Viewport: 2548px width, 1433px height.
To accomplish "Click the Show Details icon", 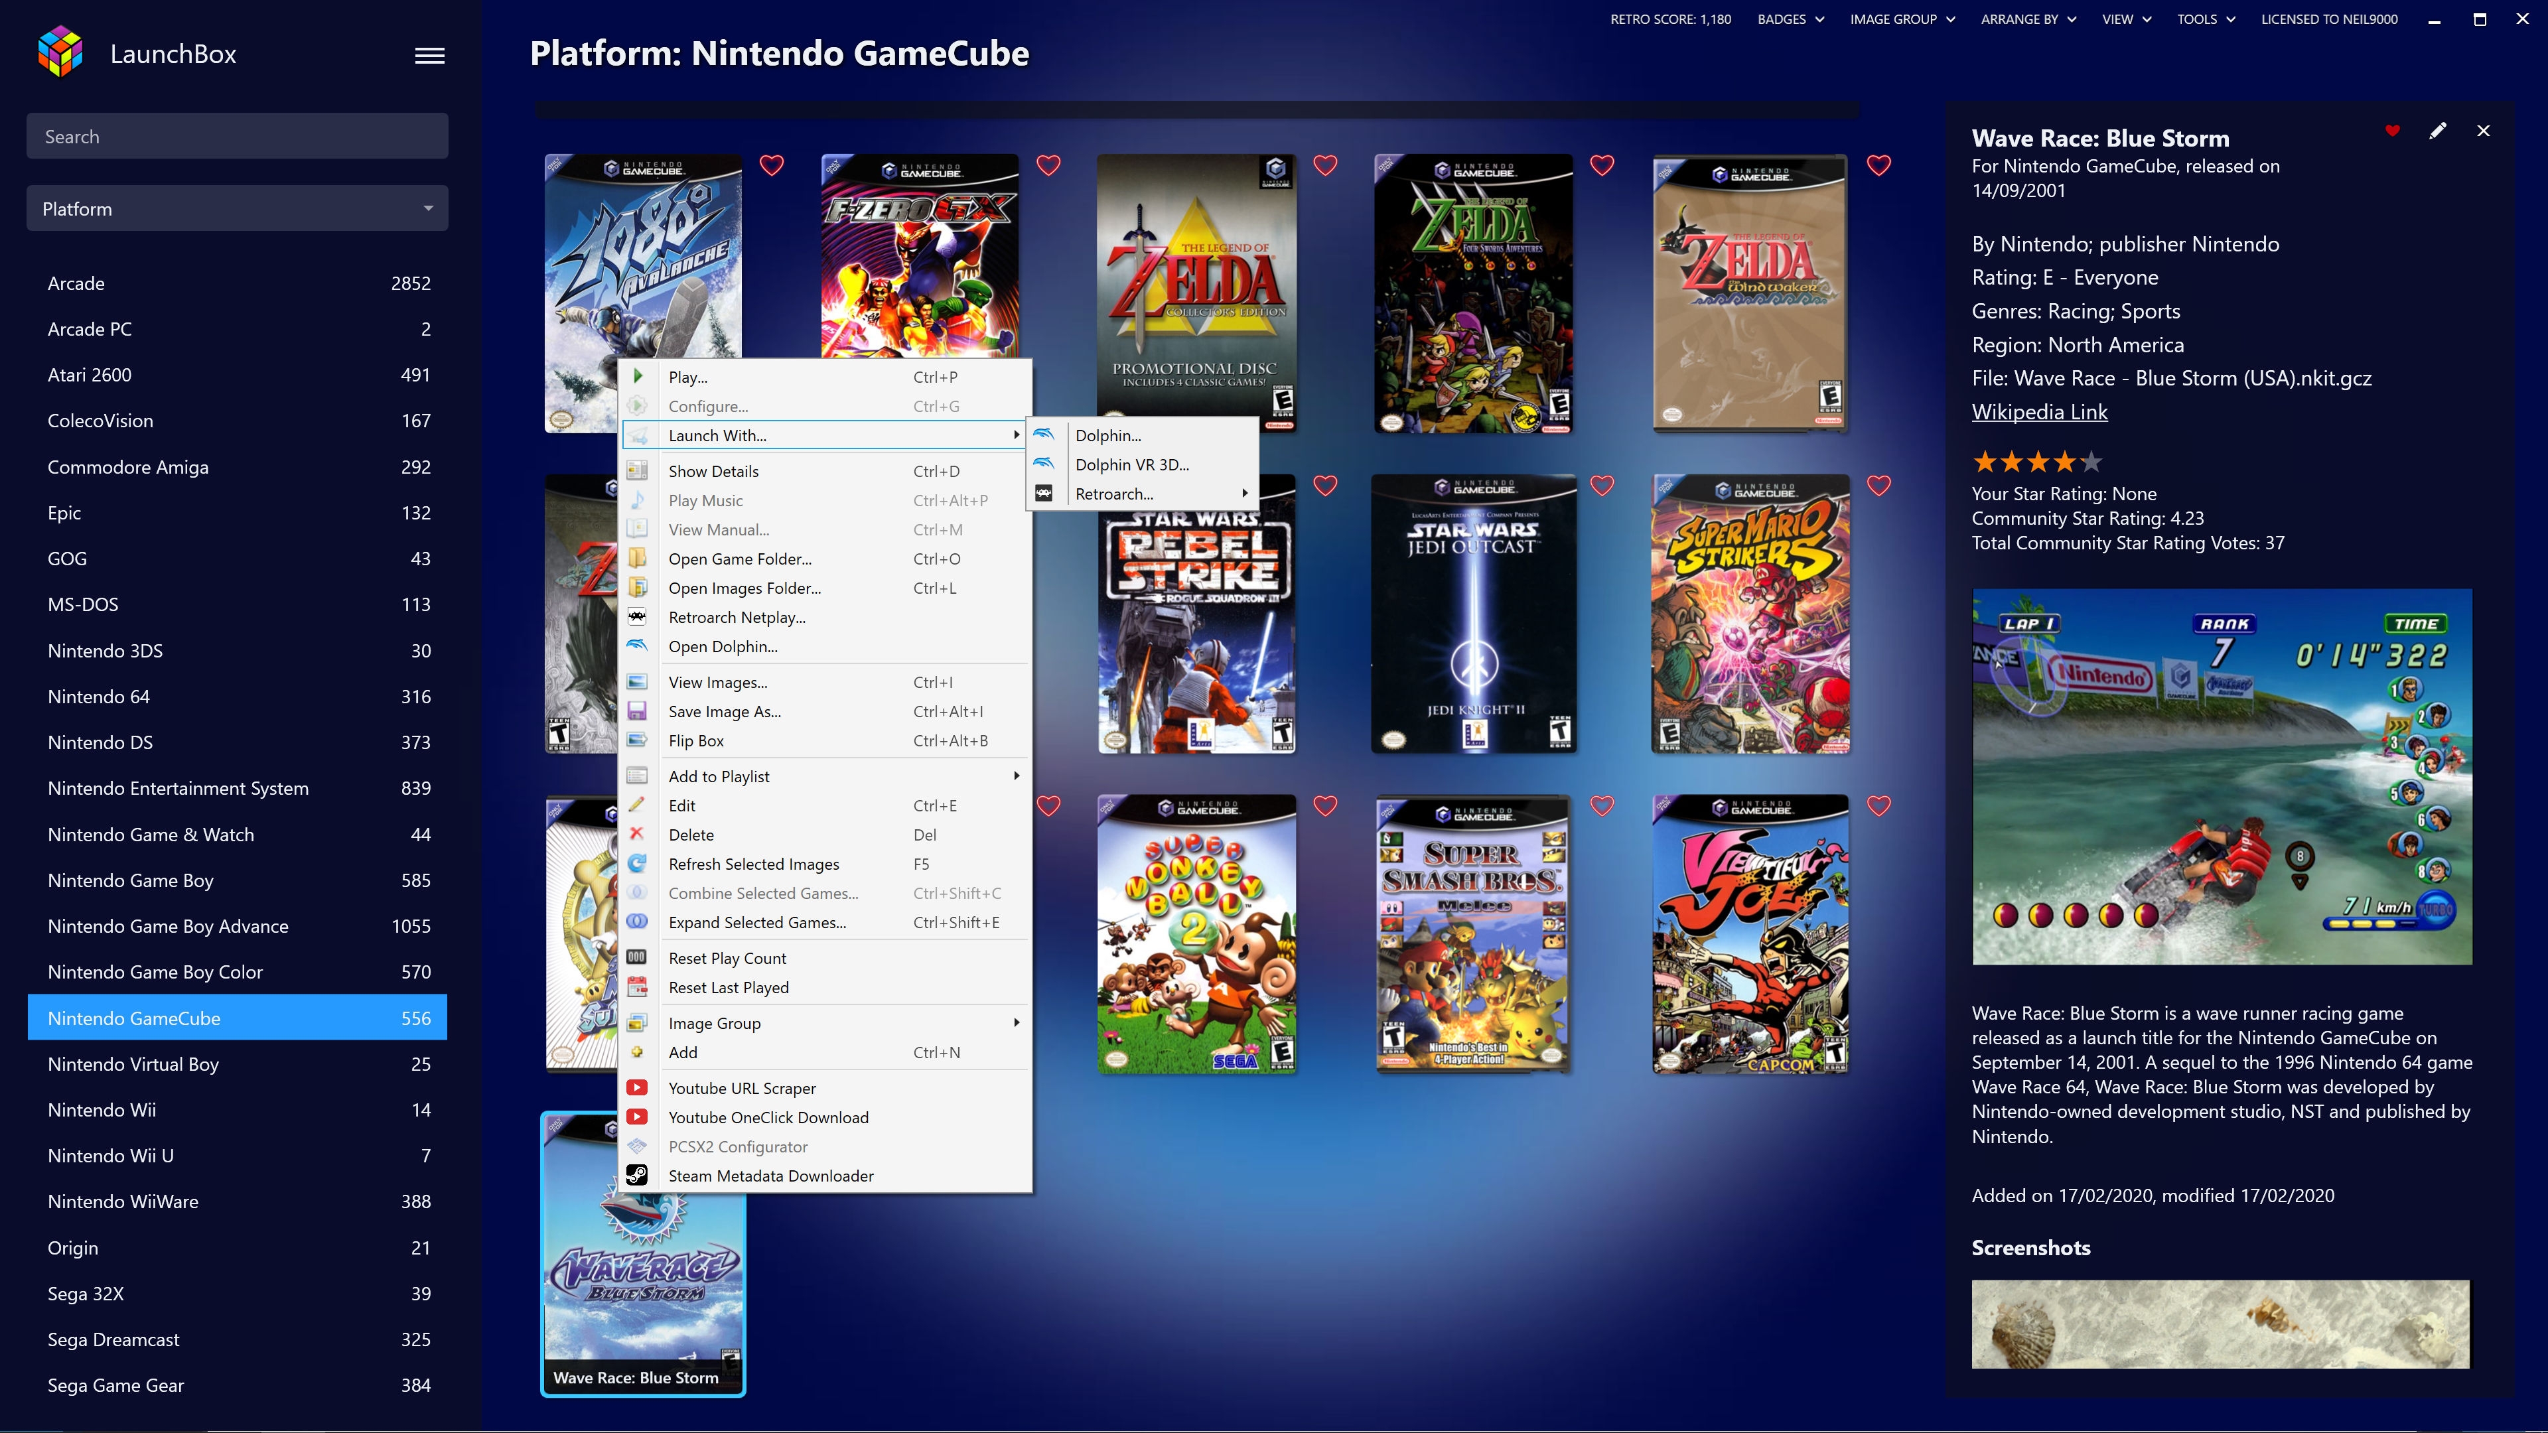I will coord(637,471).
